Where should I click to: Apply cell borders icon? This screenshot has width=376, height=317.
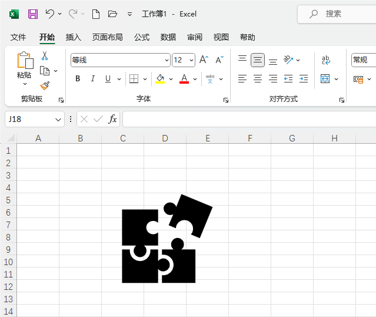click(134, 78)
